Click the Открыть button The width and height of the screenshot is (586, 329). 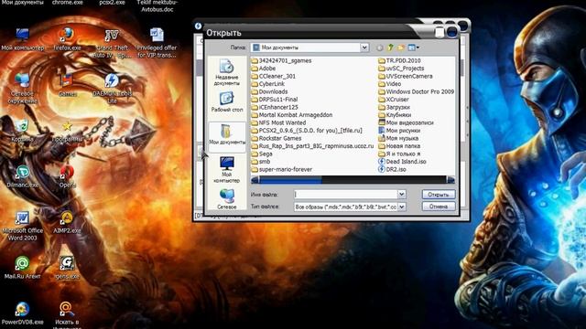point(439,195)
